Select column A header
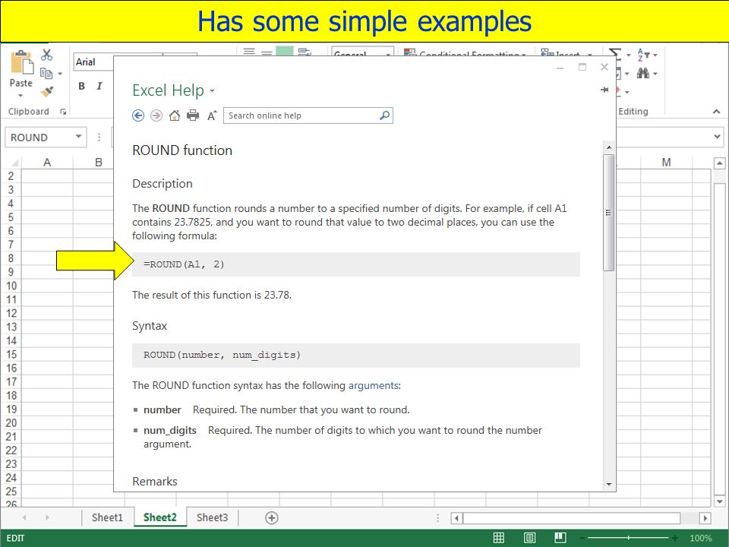Screen dimensions: 729x547 tap(47, 163)
